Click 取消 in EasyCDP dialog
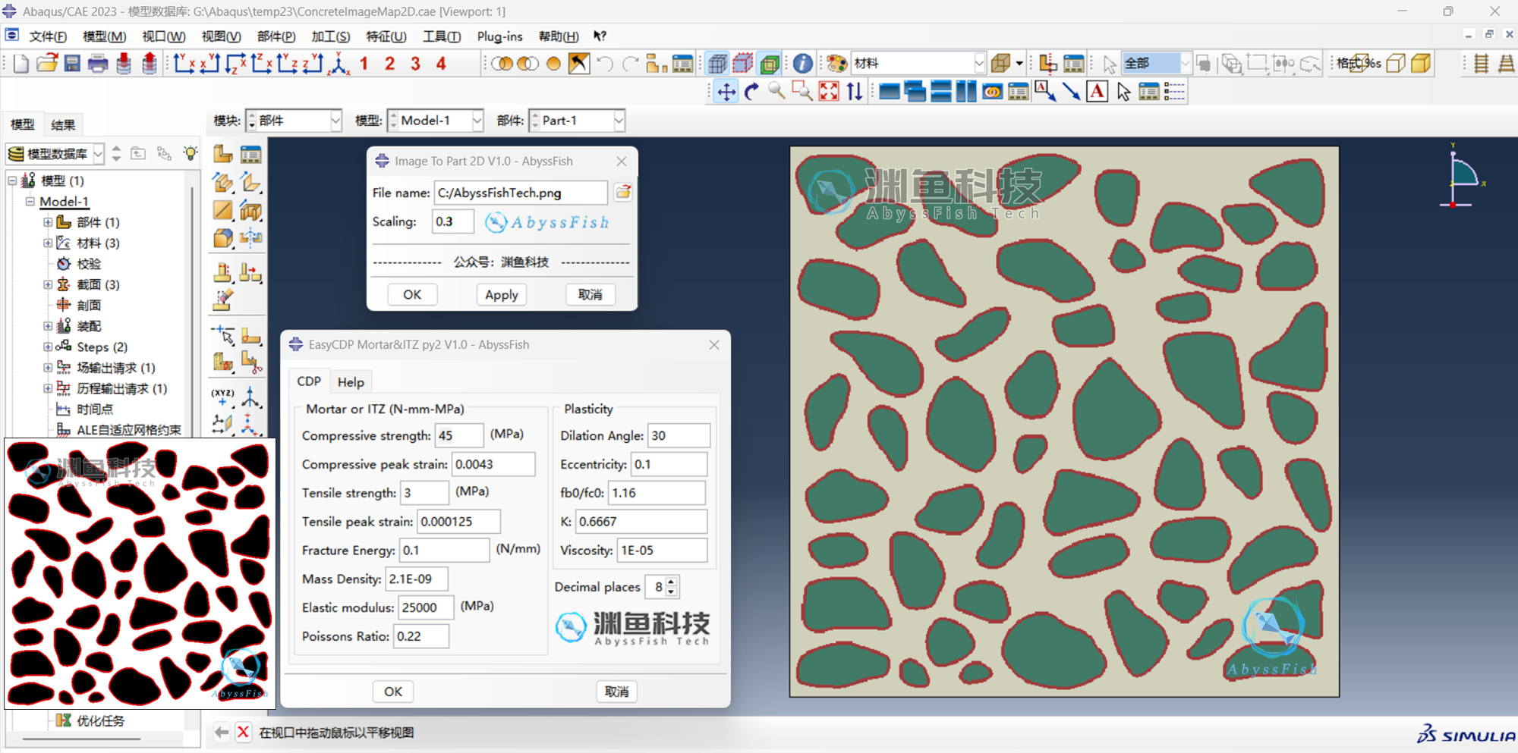Image resolution: width=1518 pixels, height=753 pixels. (616, 692)
